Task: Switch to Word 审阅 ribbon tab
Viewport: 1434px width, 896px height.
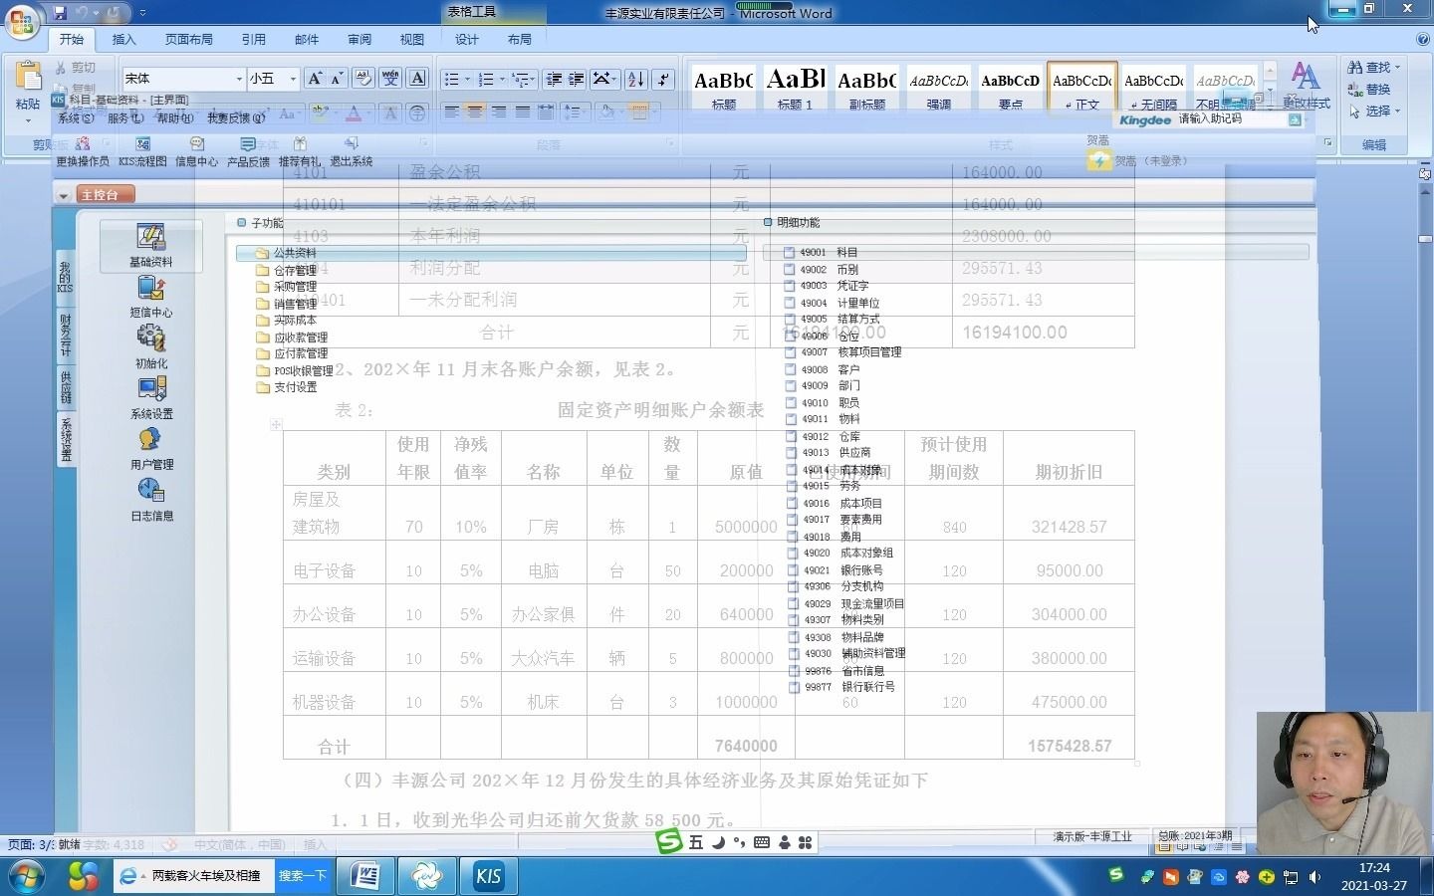Action: (359, 40)
